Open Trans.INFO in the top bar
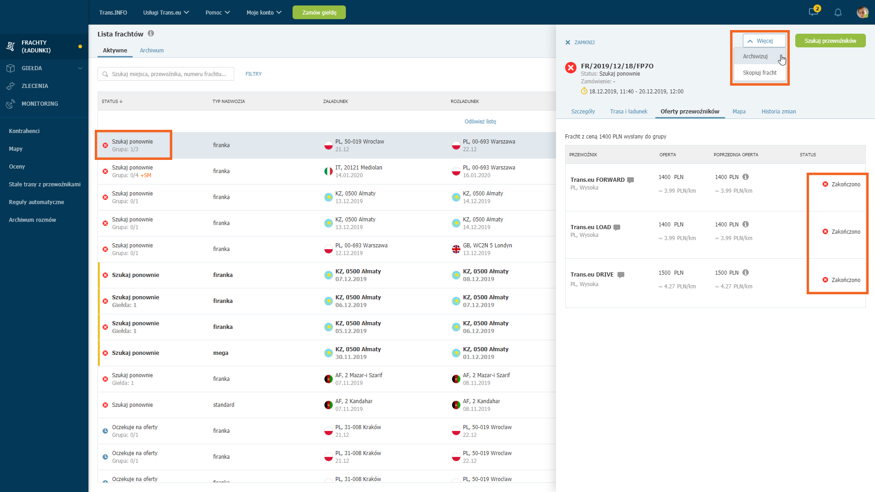The height and width of the screenshot is (492, 875). (x=113, y=12)
